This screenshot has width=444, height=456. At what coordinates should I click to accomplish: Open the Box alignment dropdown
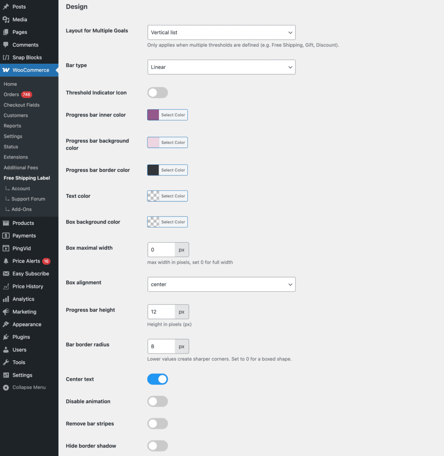[x=221, y=284]
